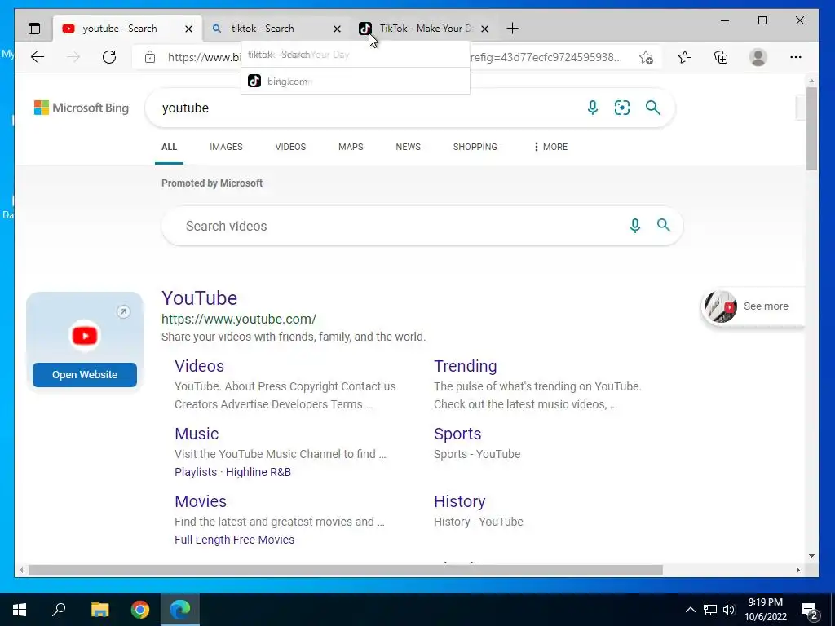Image resolution: width=835 pixels, height=626 pixels.
Task: Click the vertical scrollbar thumb
Action: (x=811, y=129)
